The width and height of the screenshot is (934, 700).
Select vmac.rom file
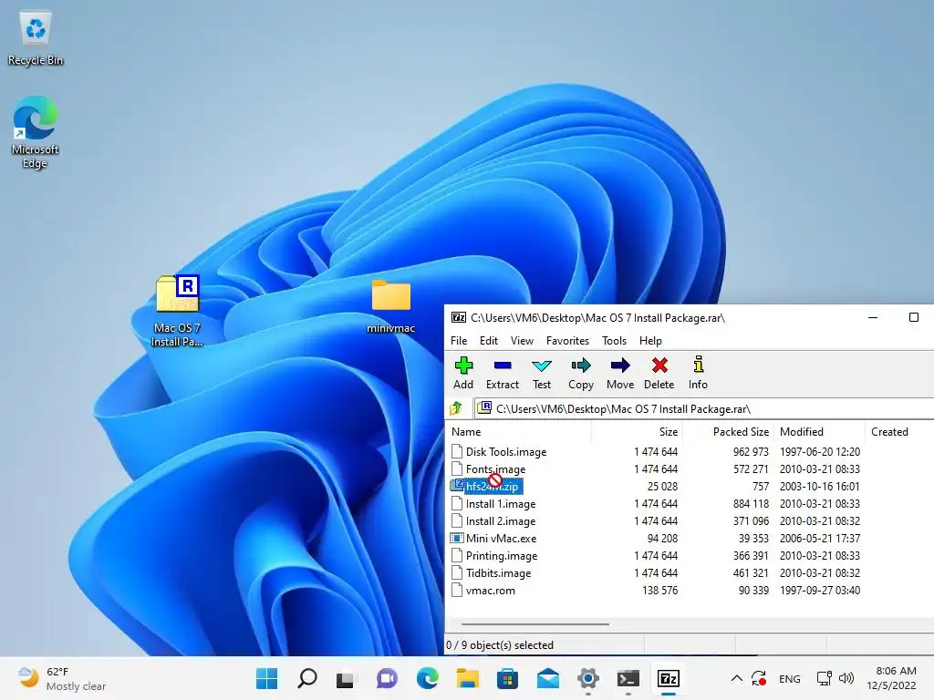pos(490,590)
